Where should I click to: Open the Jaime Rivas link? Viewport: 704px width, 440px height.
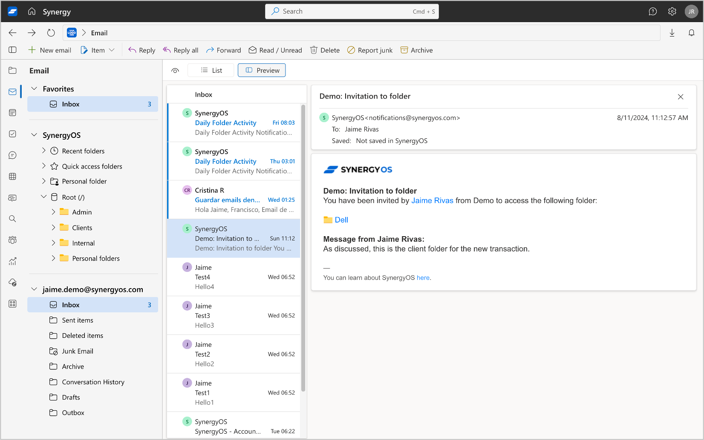(x=432, y=200)
